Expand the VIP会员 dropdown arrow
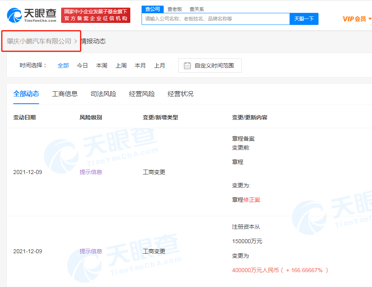372x287 pixels. 370,18
